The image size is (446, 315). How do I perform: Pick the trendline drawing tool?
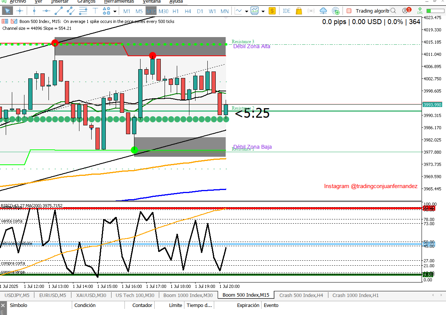tap(58, 11)
